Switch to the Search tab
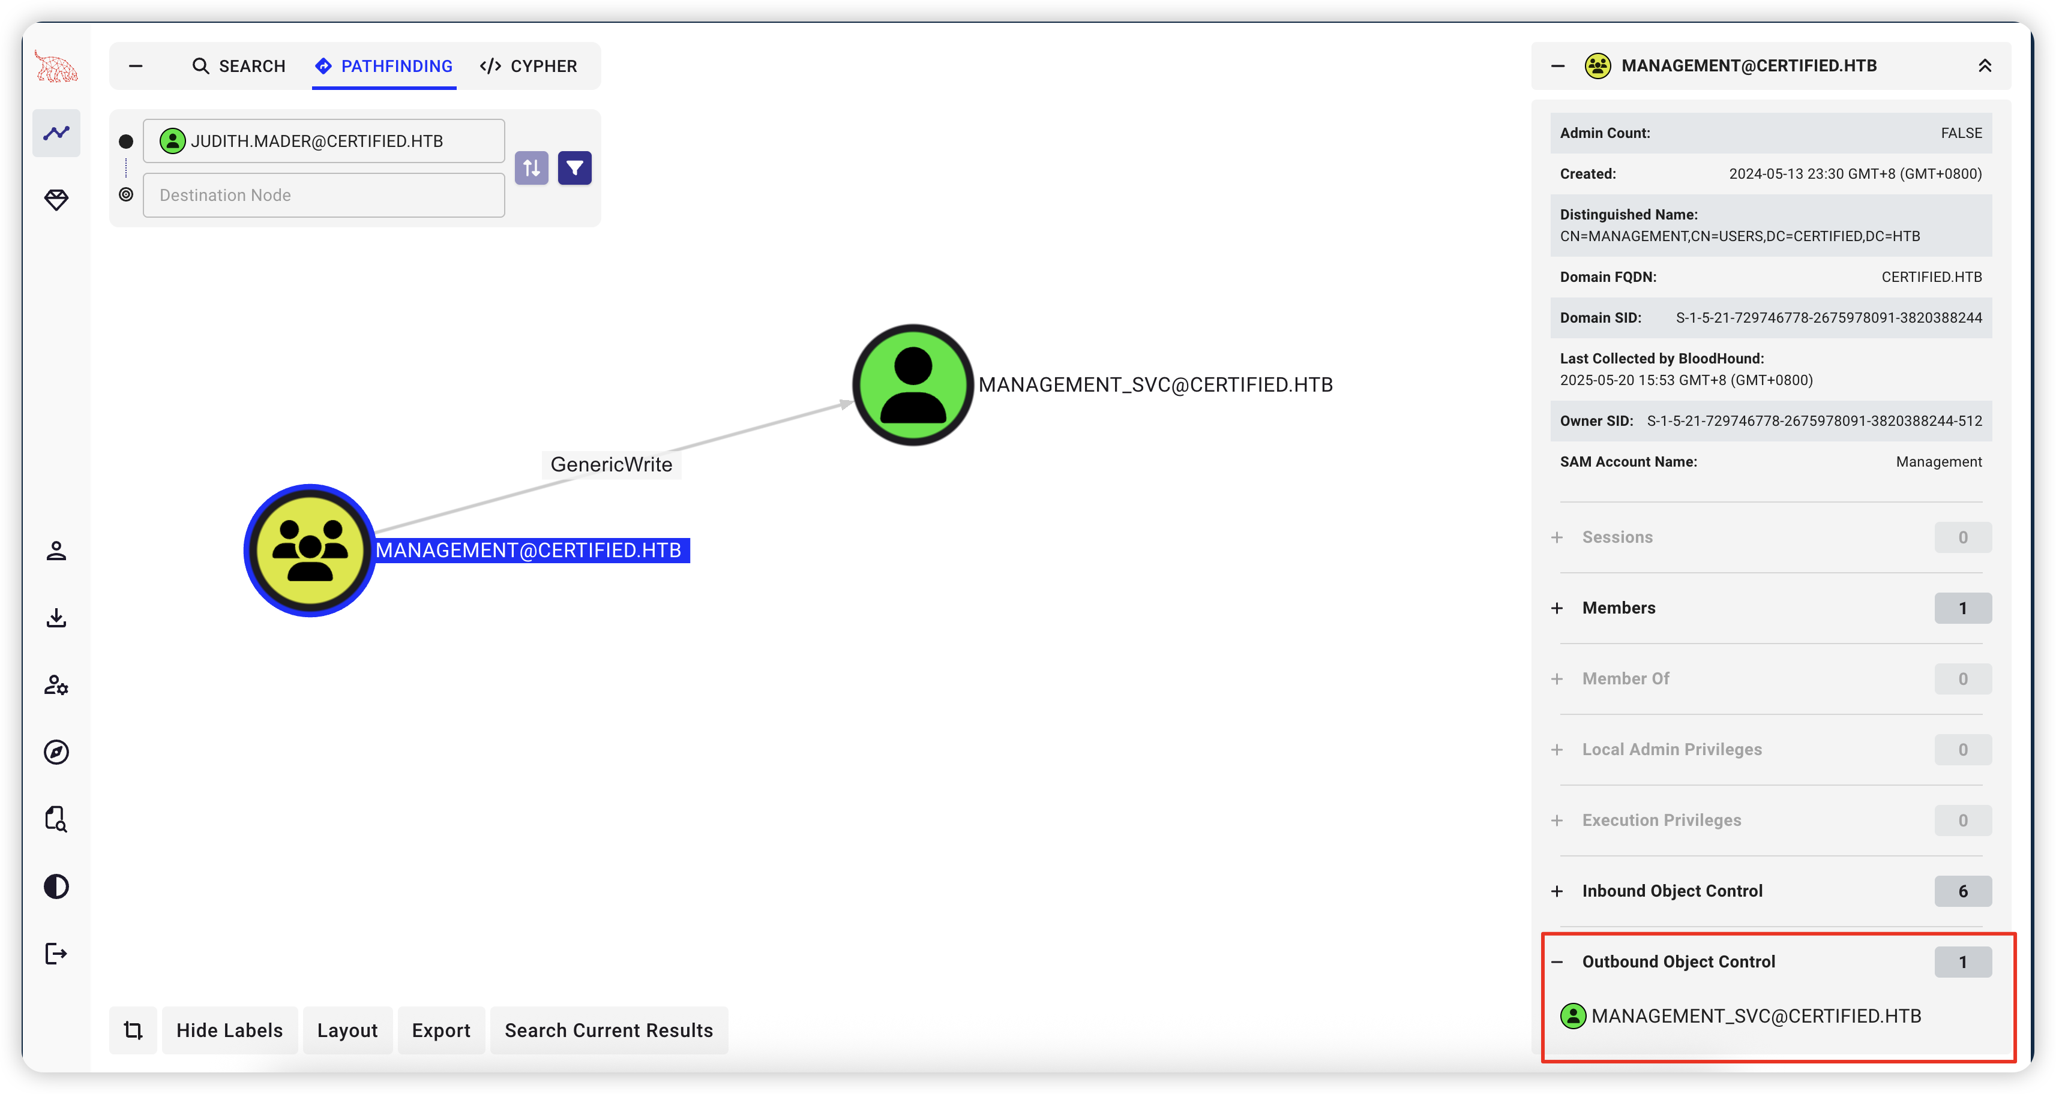Screen dimensions: 2056x1094 (239, 66)
